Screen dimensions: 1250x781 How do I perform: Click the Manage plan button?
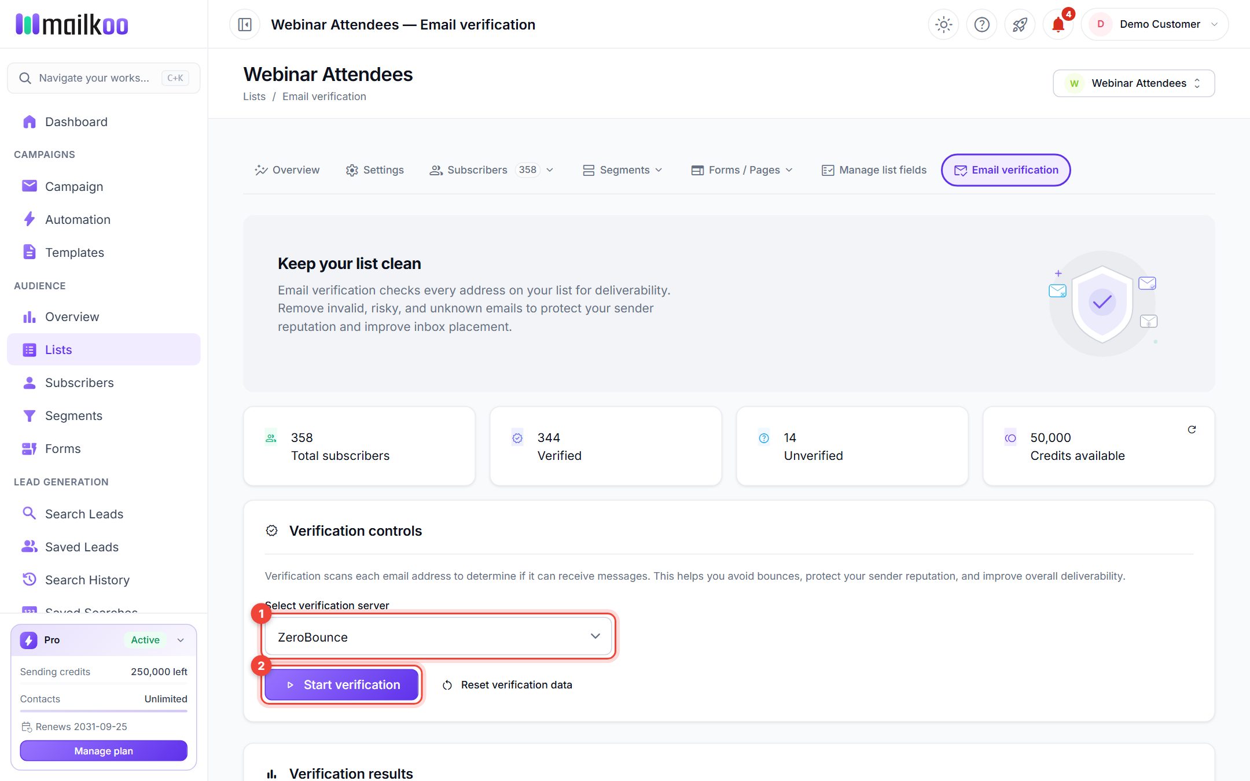[104, 751]
